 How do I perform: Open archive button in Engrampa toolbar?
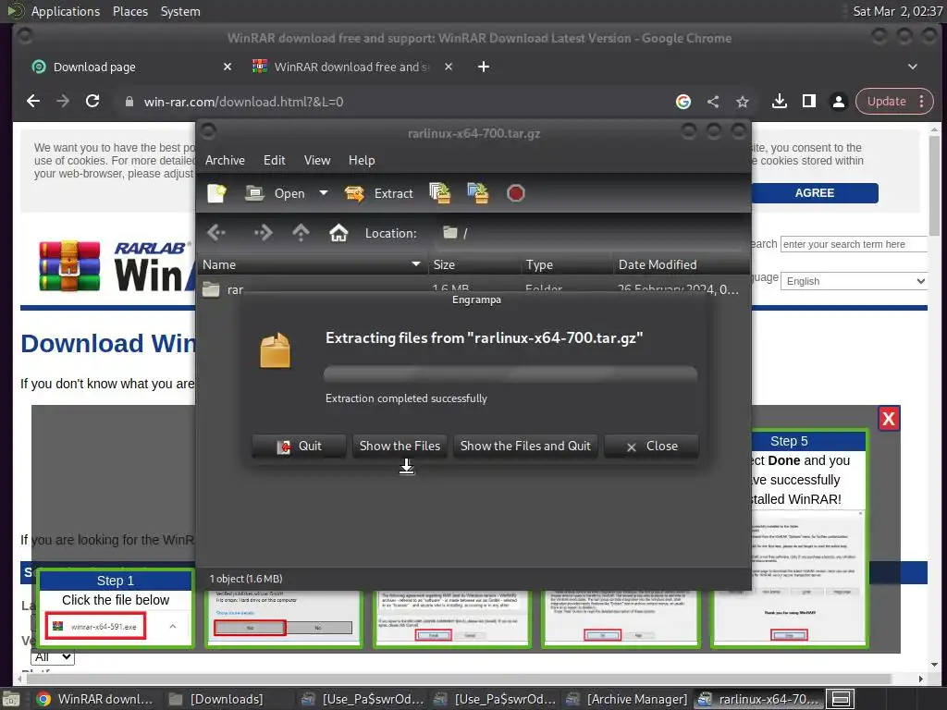coord(275,193)
